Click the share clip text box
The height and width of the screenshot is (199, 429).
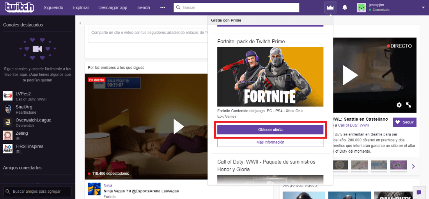(148, 35)
